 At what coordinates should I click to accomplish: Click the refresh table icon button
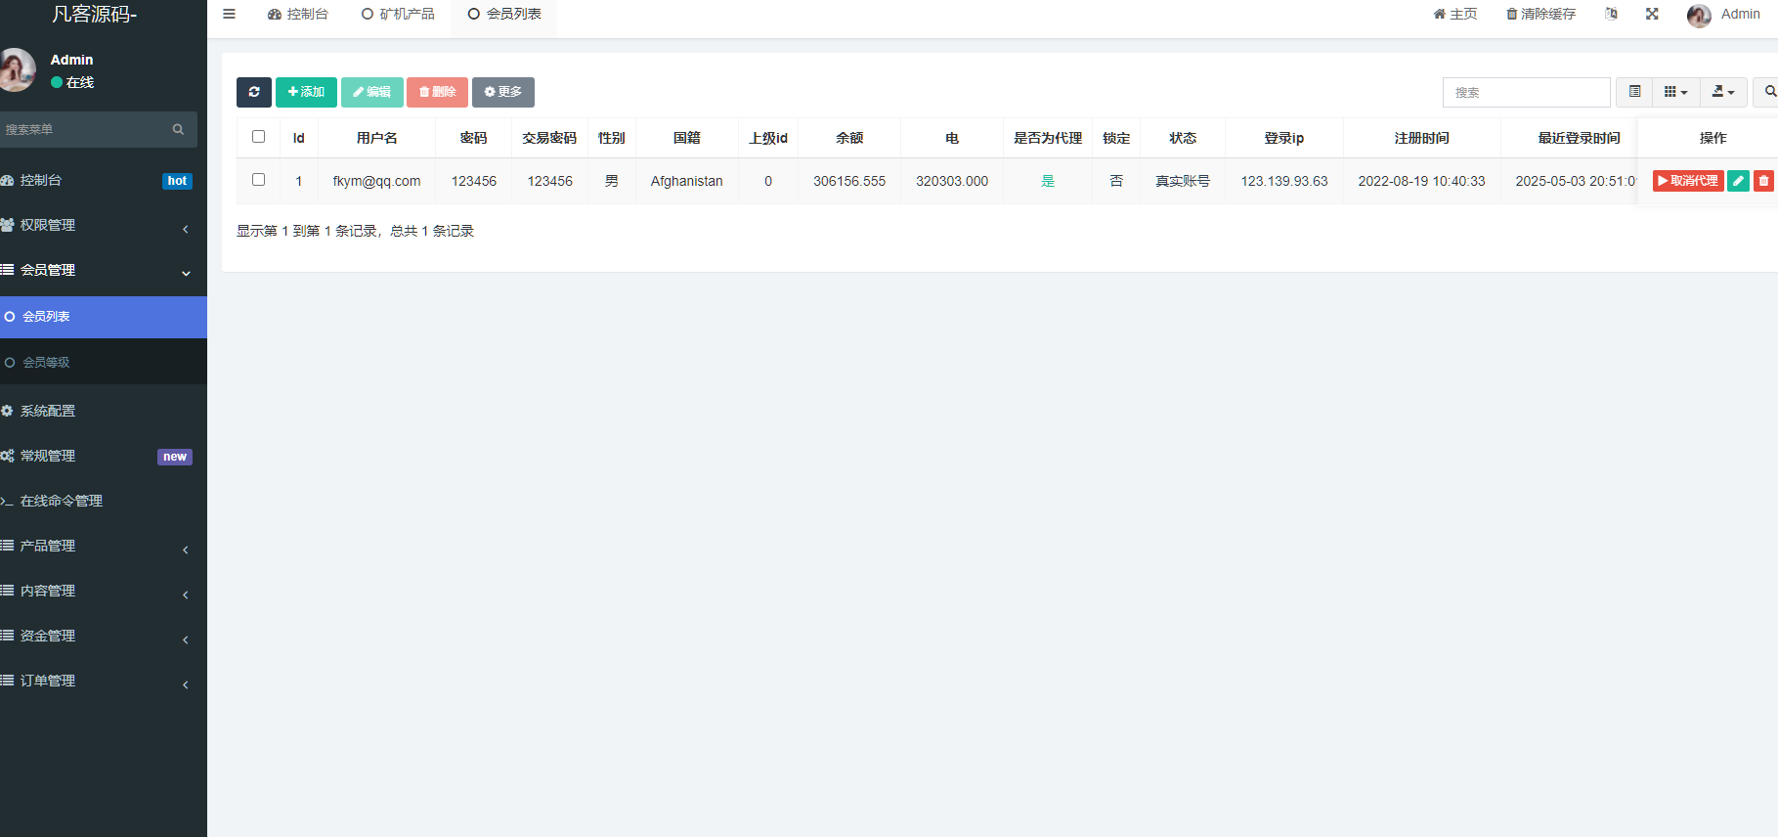pyautogui.click(x=253, y=92)
